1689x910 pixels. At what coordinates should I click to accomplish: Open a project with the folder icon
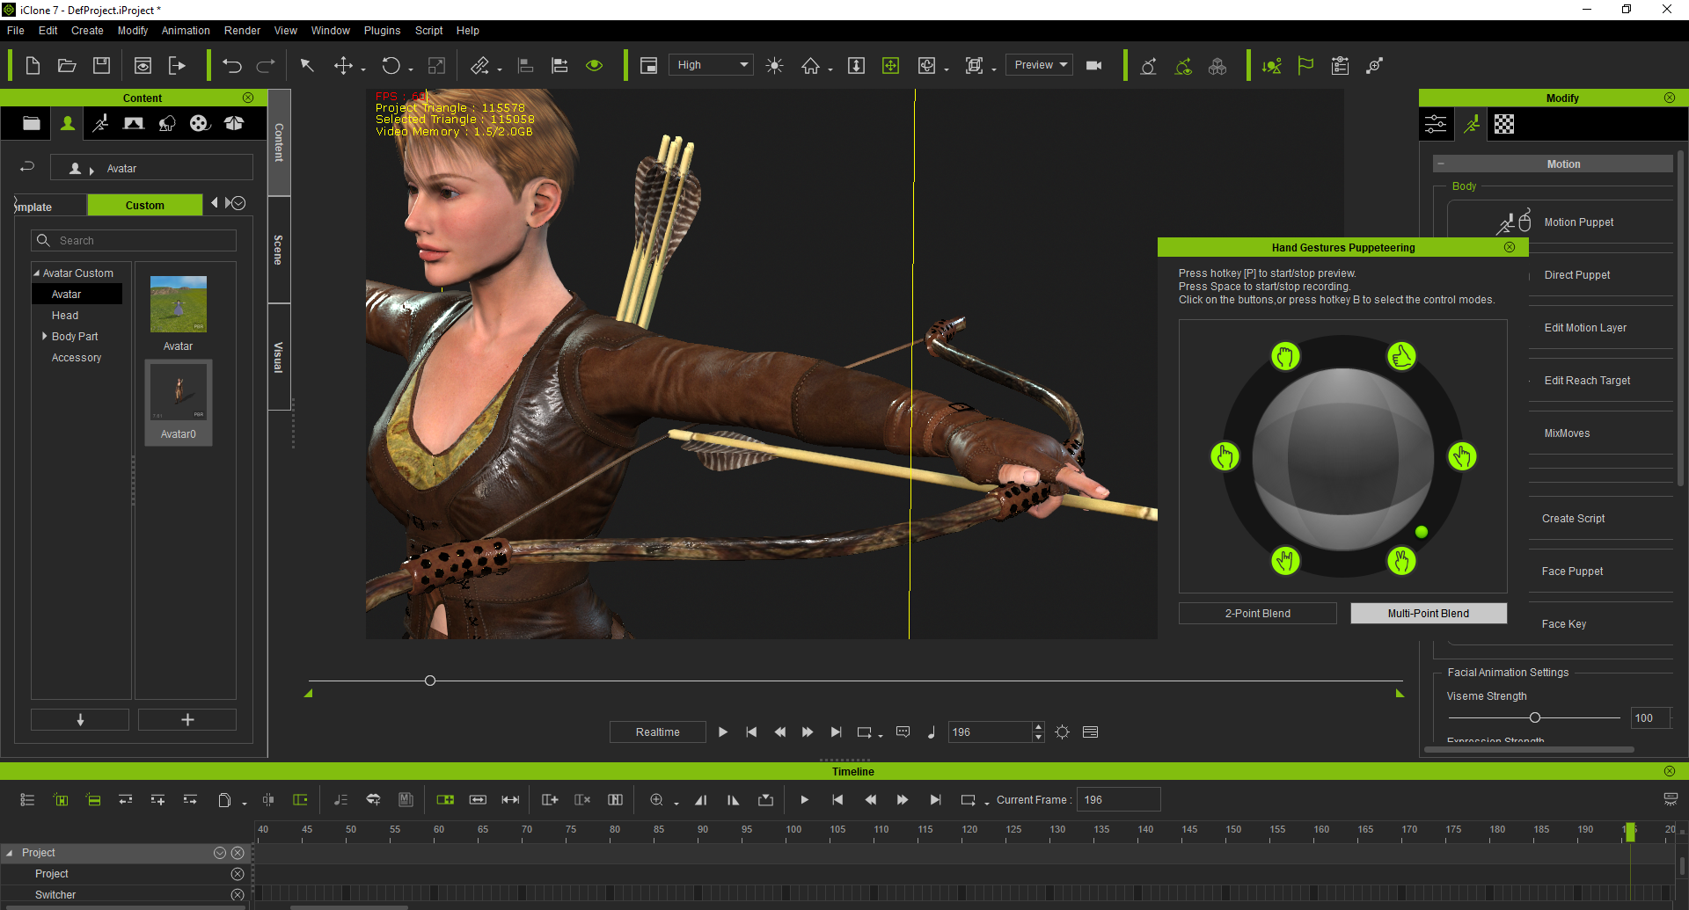[x=67, y=65]
